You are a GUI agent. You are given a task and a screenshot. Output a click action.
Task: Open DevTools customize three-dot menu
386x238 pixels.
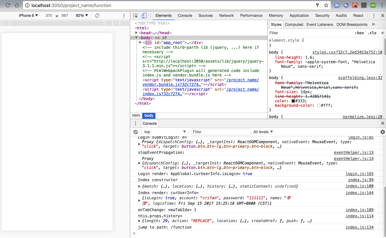374,15
